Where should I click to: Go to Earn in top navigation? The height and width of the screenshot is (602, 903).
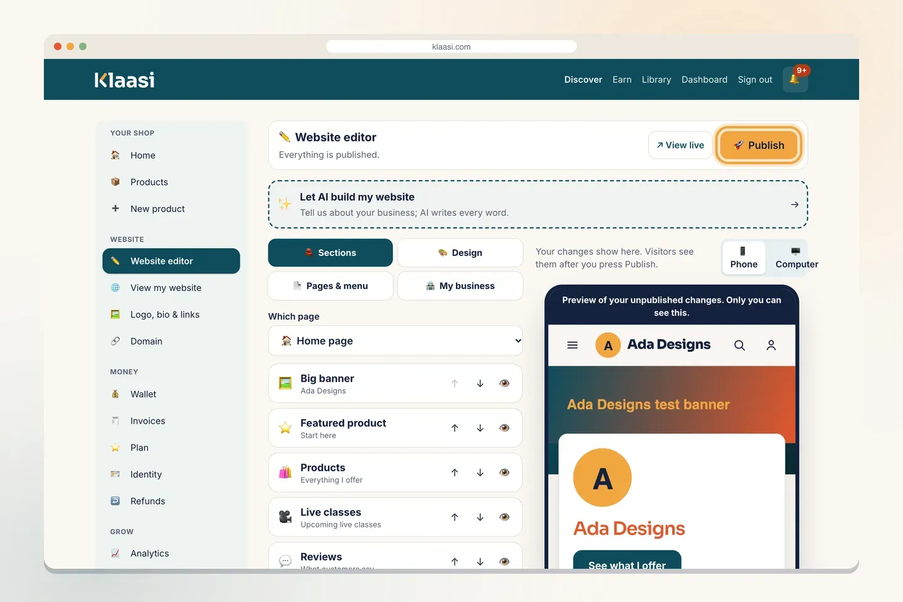click(622, 80)
